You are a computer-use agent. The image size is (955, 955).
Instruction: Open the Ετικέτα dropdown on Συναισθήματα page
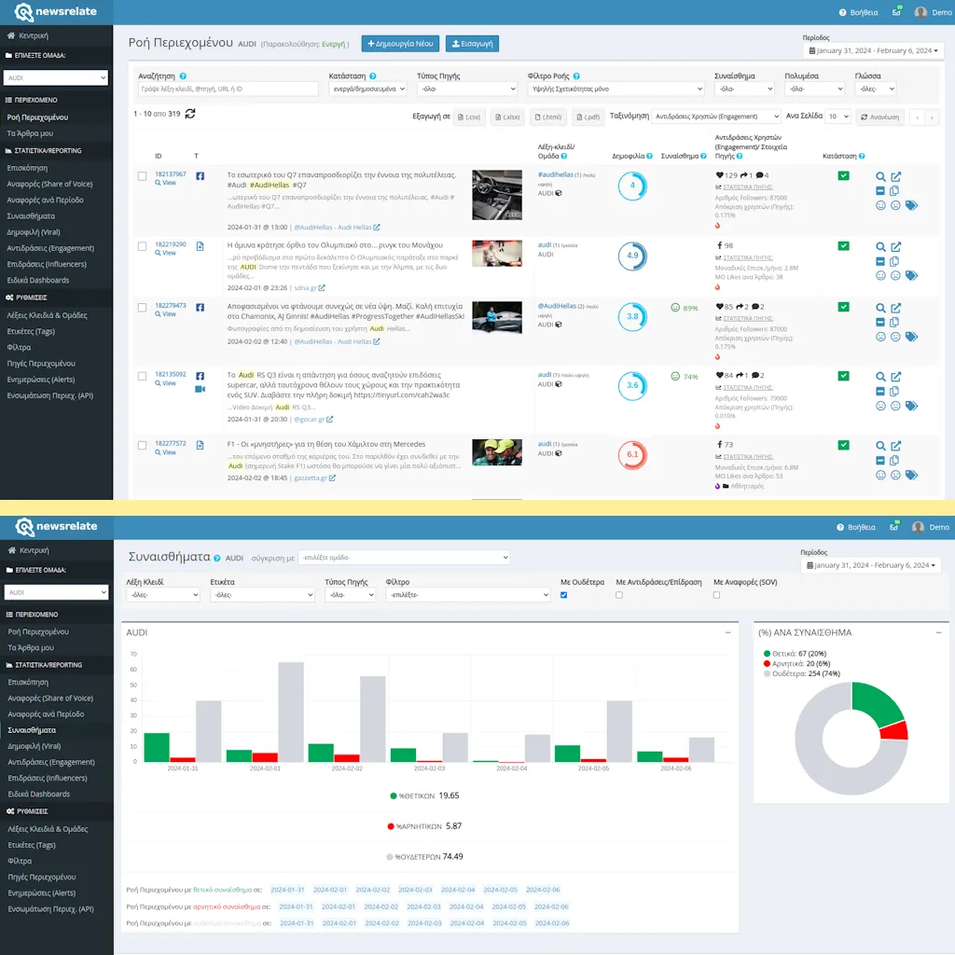click(x=262, y=595)
